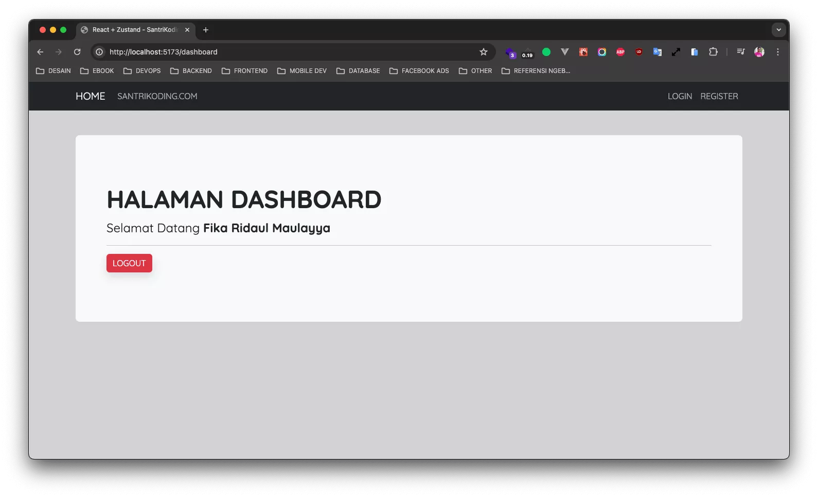Open the OTHER bookmarks folder
The width and height of the screenshot is (818, 497).
click(x=475, y=71)
